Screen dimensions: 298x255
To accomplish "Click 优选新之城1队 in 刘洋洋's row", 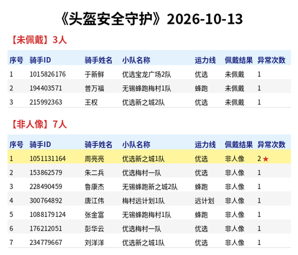I will click(144, 243).
